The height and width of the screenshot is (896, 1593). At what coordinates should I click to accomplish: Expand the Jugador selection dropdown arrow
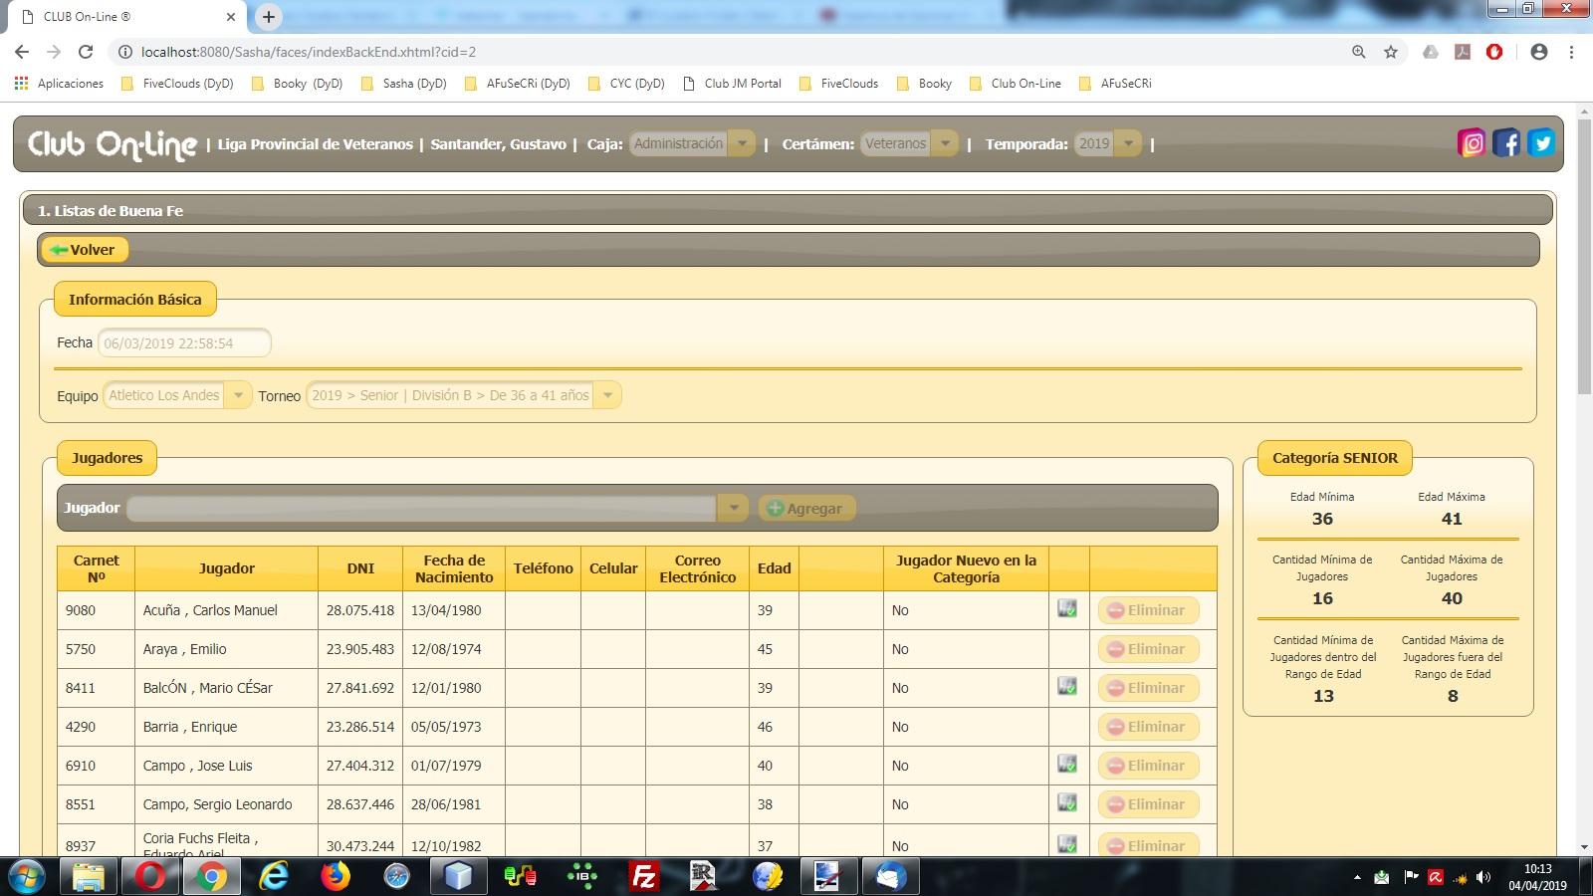(x=734, y=508)
